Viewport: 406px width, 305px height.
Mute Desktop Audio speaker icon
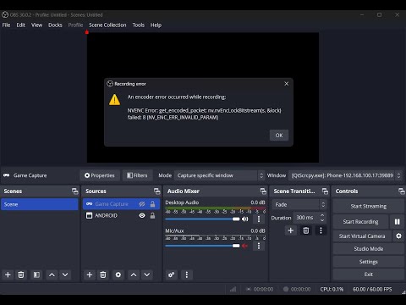click(245, 219)
